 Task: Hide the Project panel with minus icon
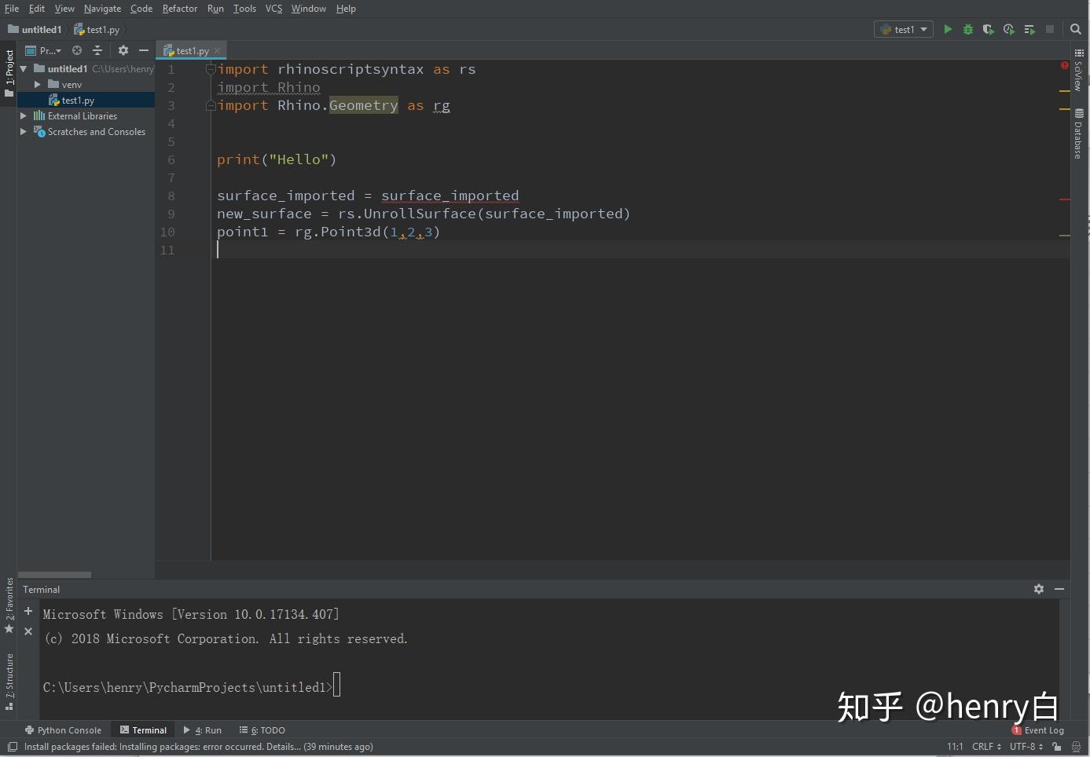(x=143, y=50)
